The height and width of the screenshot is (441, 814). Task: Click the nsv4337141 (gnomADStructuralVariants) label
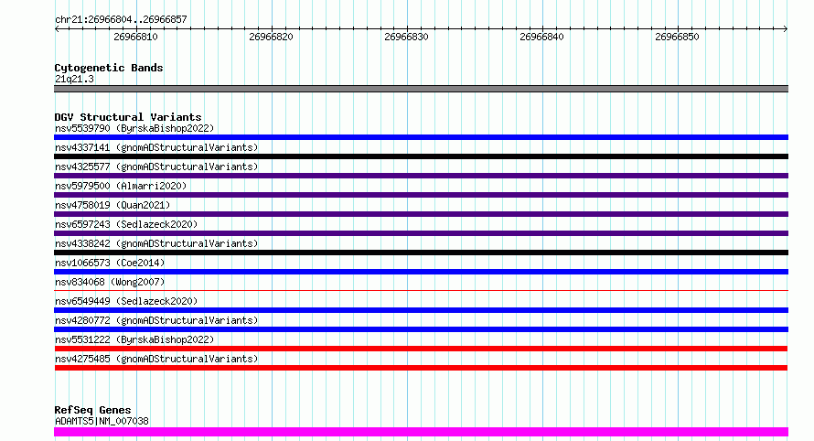coord(156,147)
